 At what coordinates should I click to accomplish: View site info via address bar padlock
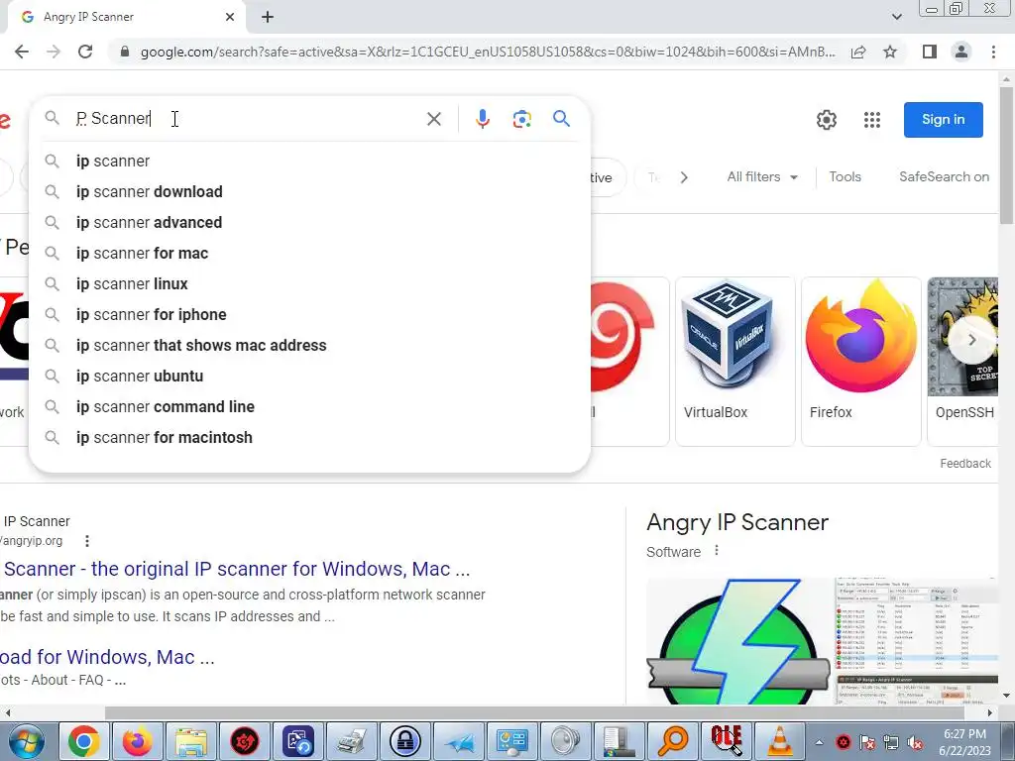pyautogui.click(x=125, y=52)
